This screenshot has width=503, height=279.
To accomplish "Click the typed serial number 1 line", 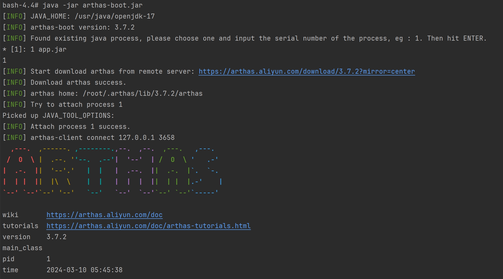I will [5, 60].
